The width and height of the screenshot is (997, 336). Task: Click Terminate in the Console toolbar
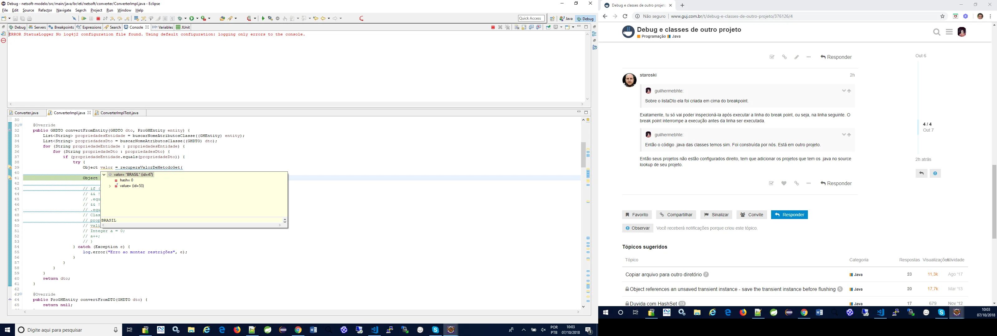click(493, 27)
